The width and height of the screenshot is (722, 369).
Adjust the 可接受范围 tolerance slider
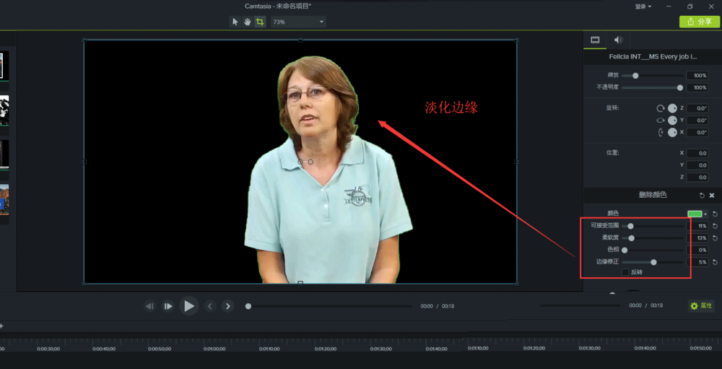coord(630,226)
